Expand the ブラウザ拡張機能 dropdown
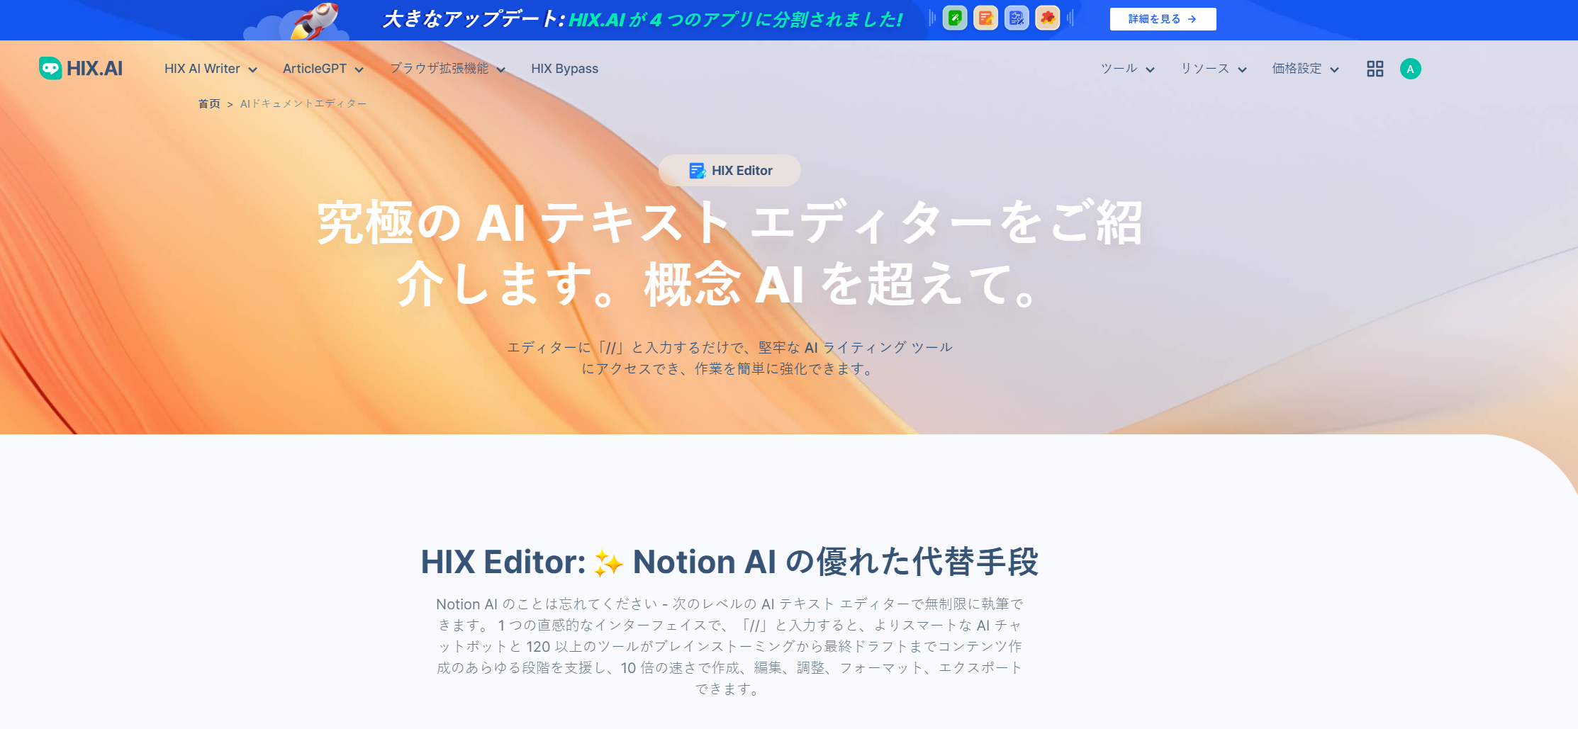This screenshot has height=729, width=1578. point(447,69)
